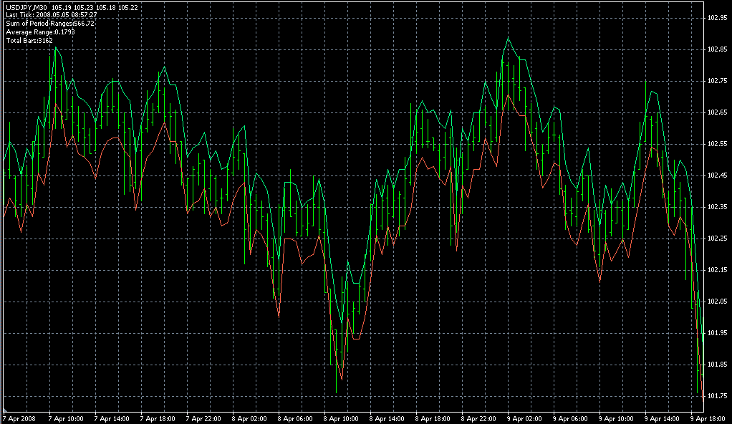Click the 7 Apr 2008 date label
This screenshot has width=732, height=424.
[x=19, y=418]
